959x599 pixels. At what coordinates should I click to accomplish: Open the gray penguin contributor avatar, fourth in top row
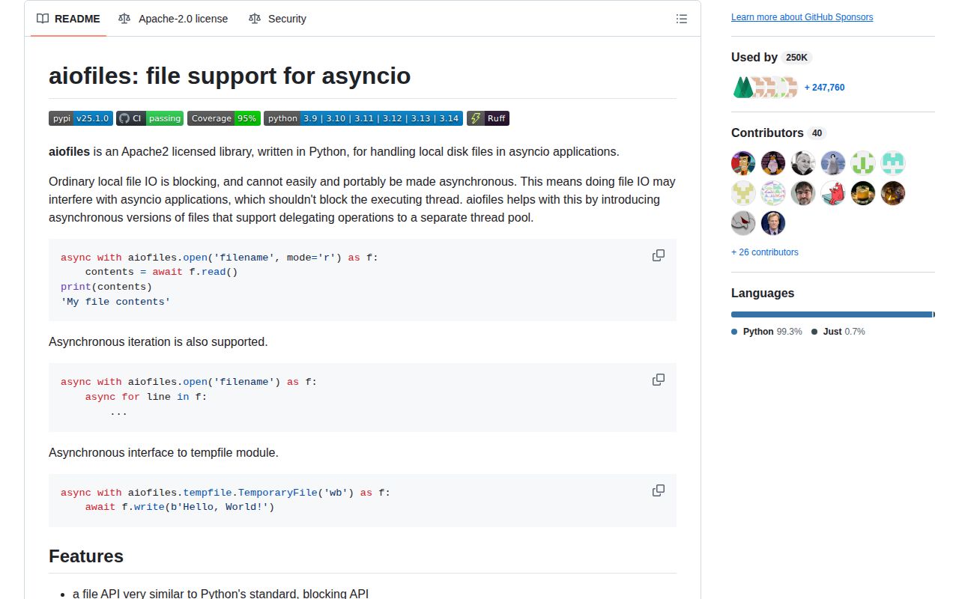[833, 163]
